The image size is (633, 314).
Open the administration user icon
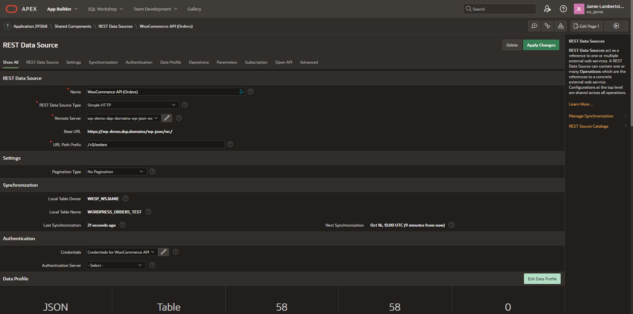pos(547,9)
